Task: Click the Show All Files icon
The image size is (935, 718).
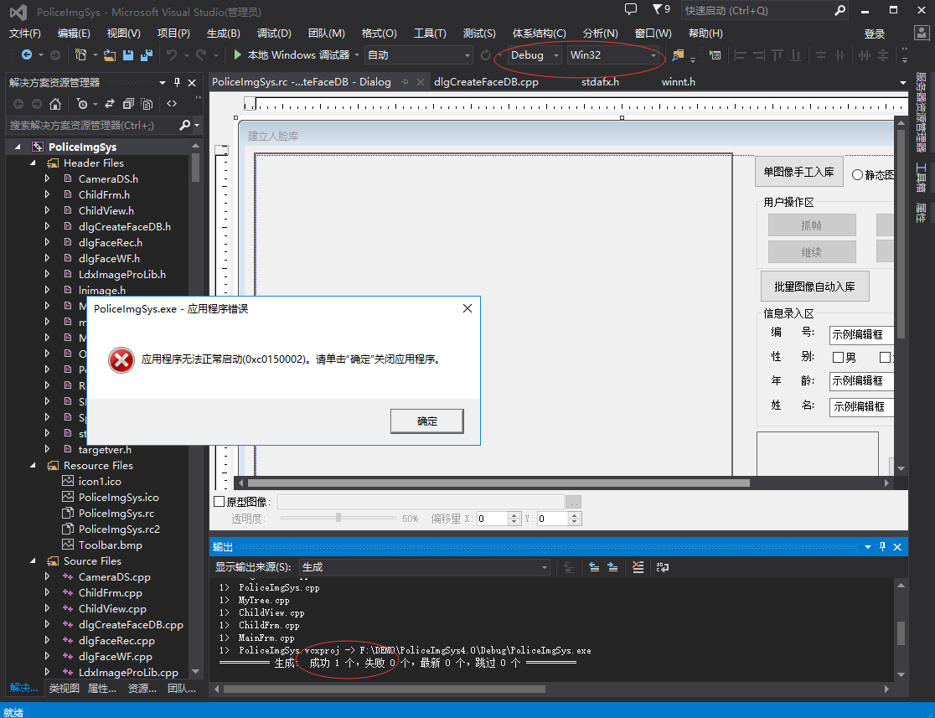Action: pyautogui.click(x=146, y=104)
